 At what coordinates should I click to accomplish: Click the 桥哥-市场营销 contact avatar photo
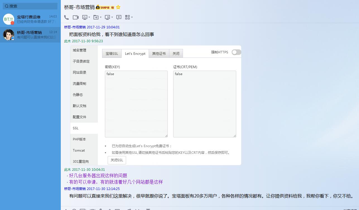click(x=9, y=35)
